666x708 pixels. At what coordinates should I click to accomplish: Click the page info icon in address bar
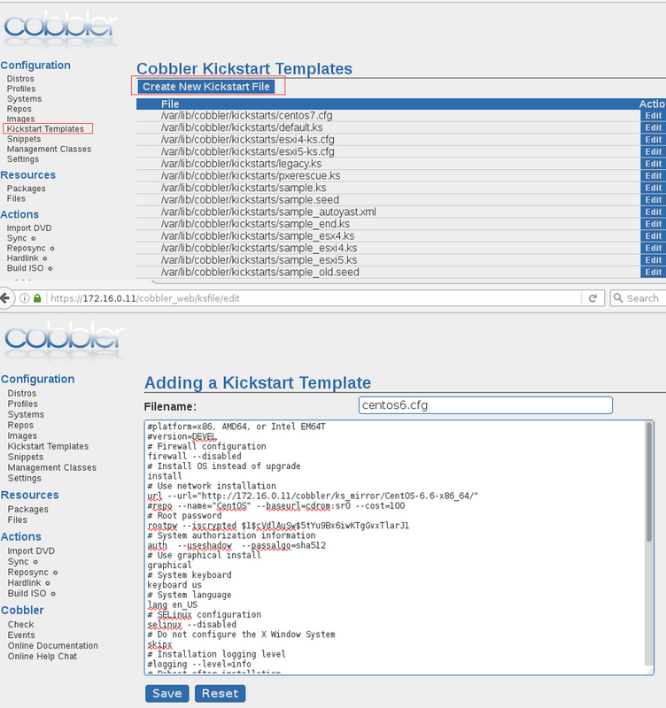click(x=25, y=298)
